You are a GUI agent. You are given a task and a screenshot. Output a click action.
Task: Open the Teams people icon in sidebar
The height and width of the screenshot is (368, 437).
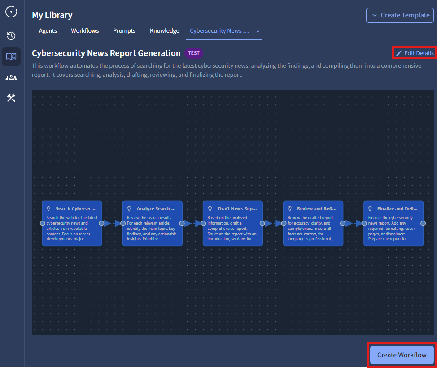click(x=11, y=78)
